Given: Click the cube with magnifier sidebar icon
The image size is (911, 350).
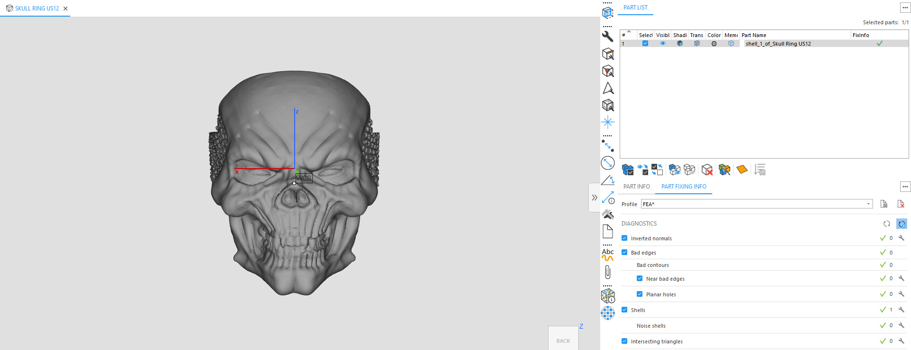Looking at the screenshot, I should pos(608,54).
